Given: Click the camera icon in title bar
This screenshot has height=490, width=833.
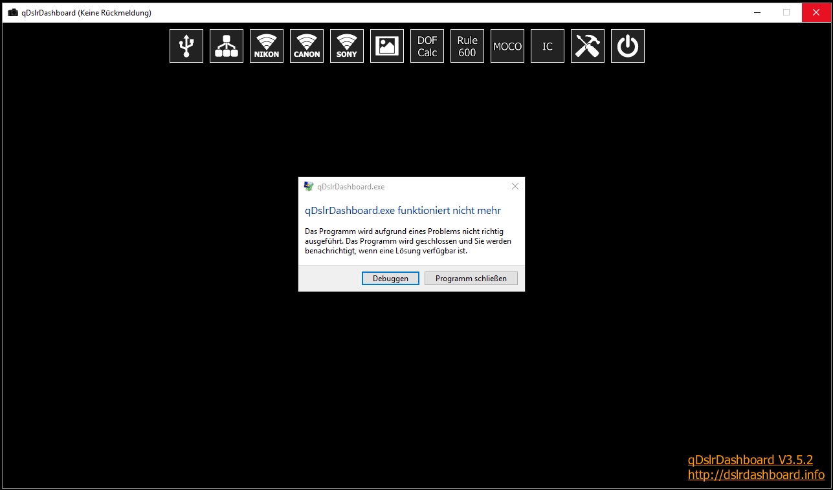Looking at the screenshot, I should tap(12, 12).
